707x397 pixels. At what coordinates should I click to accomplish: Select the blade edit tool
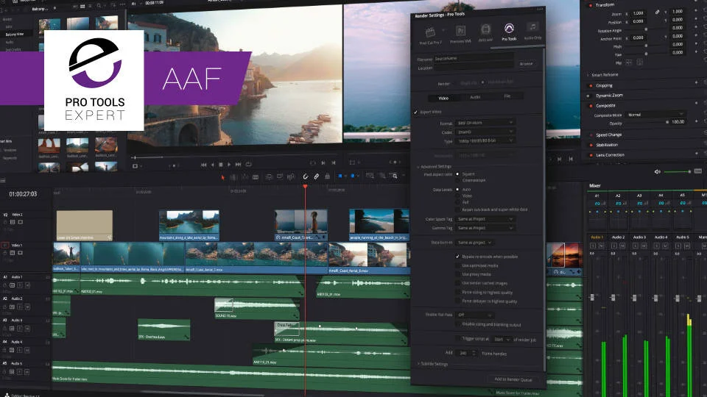point(256,177)
